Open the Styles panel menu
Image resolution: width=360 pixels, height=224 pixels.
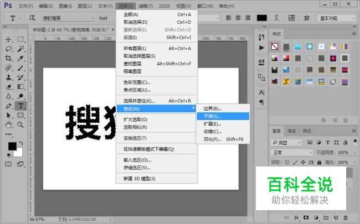pyautogui.click(x=354, y=34)
